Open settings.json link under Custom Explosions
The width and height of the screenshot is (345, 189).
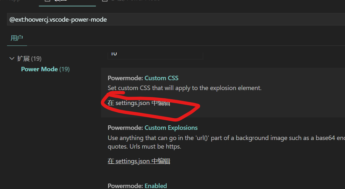click(139, 161)
